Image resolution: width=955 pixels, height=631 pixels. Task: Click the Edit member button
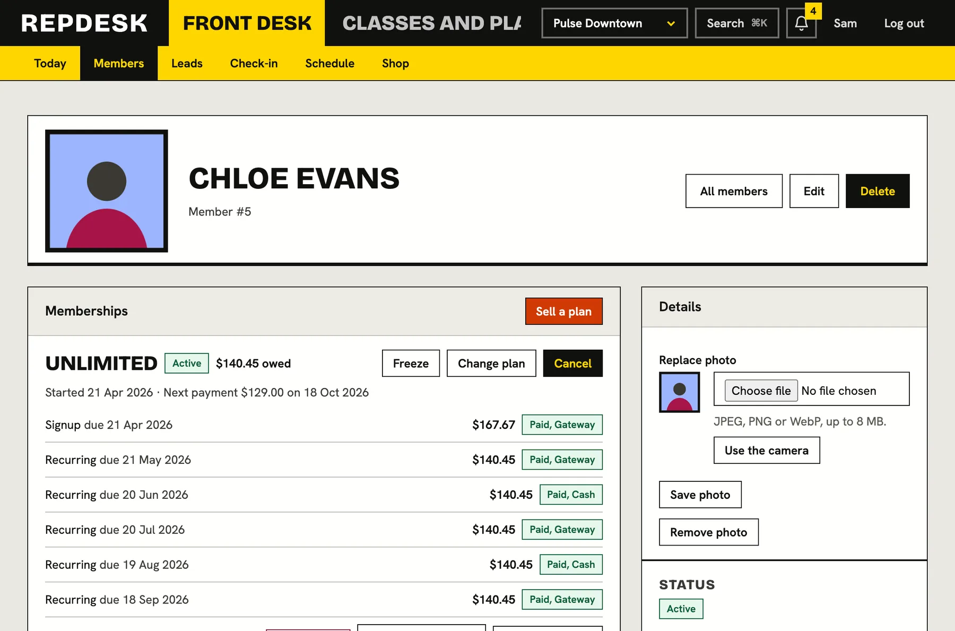pyautogui.click(x=814, y=191)
